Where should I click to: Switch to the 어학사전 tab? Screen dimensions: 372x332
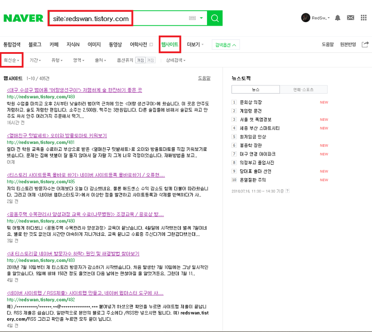tap(138, 45)
